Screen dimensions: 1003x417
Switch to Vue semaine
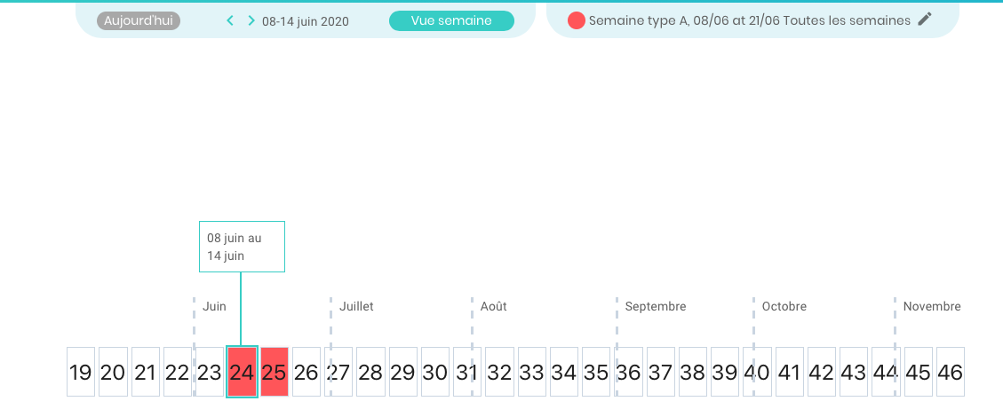(x=451, y=20)
